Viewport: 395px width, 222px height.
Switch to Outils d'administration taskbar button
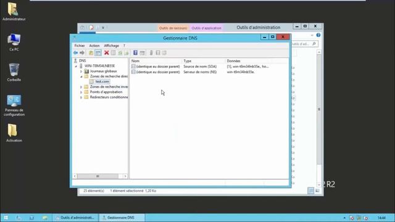(75, 218)
